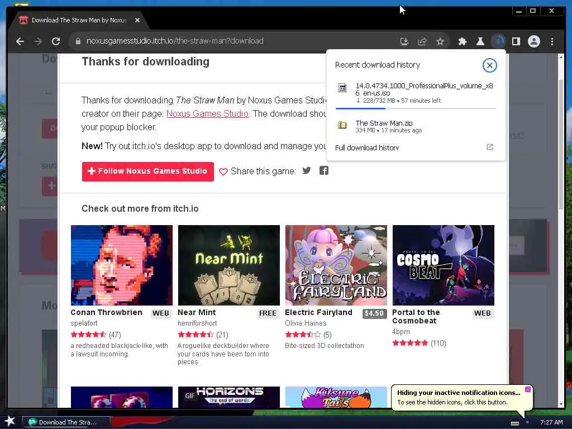Click the keyboard icon in system tray
The image size is (572, 429).
514,423
